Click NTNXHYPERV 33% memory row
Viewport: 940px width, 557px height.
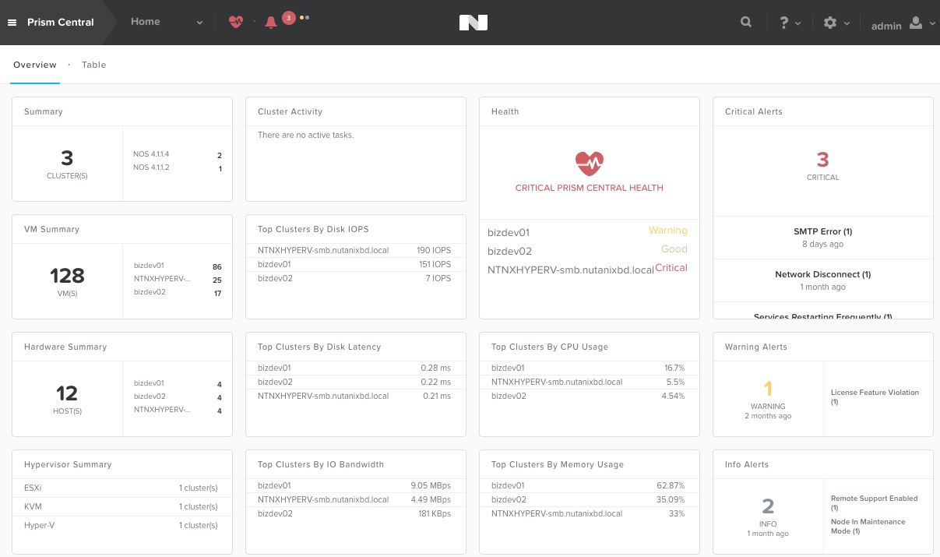(x=588, y=513)
